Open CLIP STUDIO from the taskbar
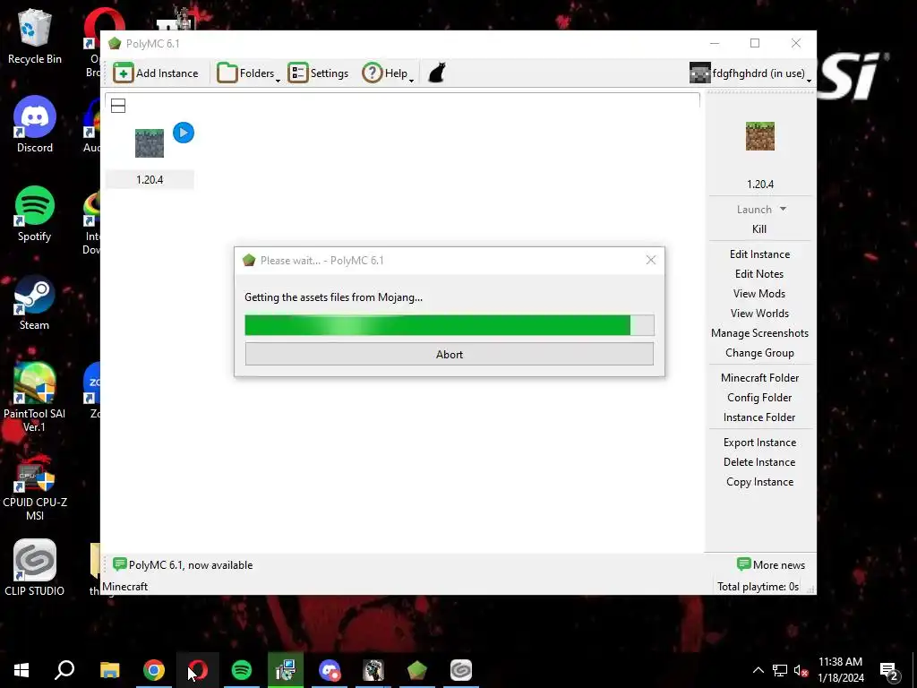 [x=461, y=670]
